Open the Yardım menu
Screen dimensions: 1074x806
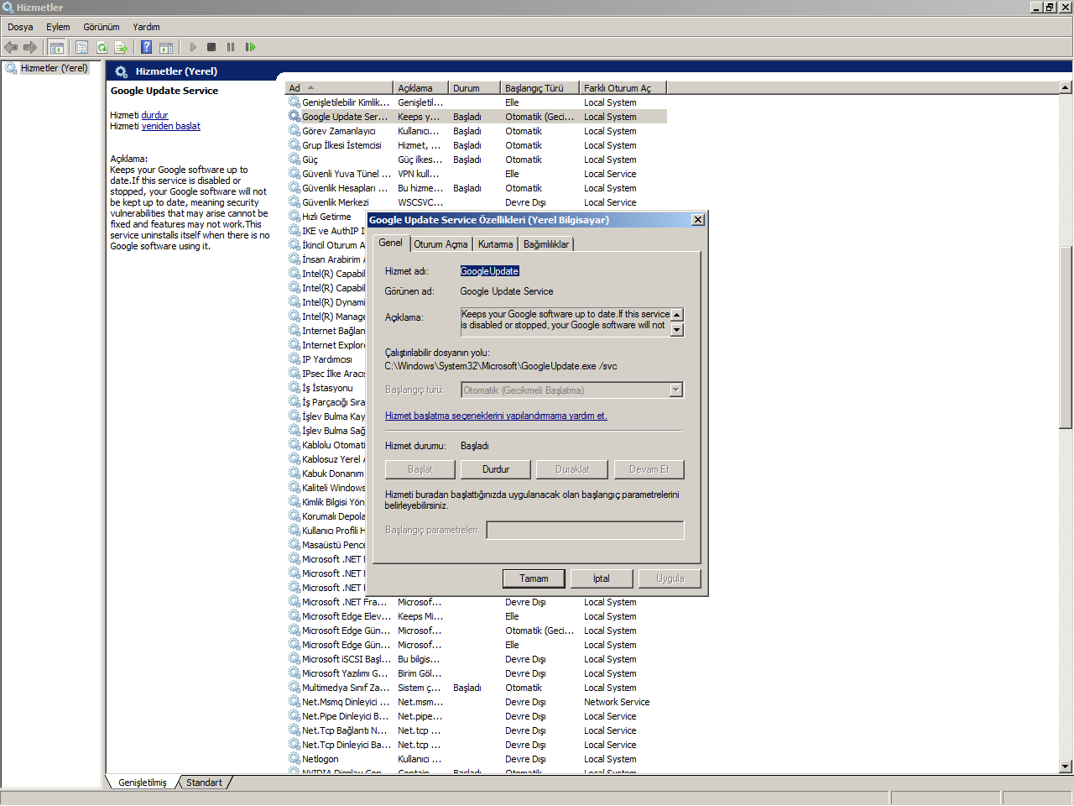(x=146, y=27)
